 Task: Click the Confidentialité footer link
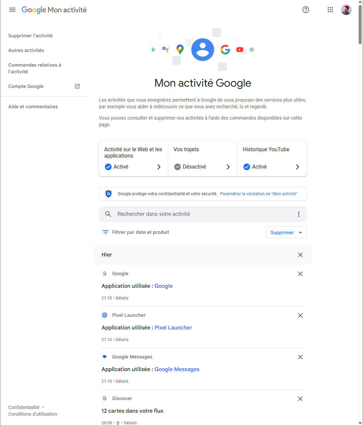pos(24,407)
